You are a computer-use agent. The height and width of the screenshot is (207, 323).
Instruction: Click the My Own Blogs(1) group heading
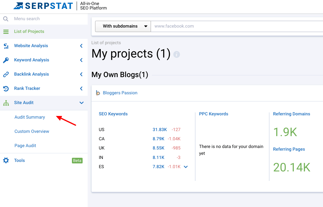[x=120, y=75]
